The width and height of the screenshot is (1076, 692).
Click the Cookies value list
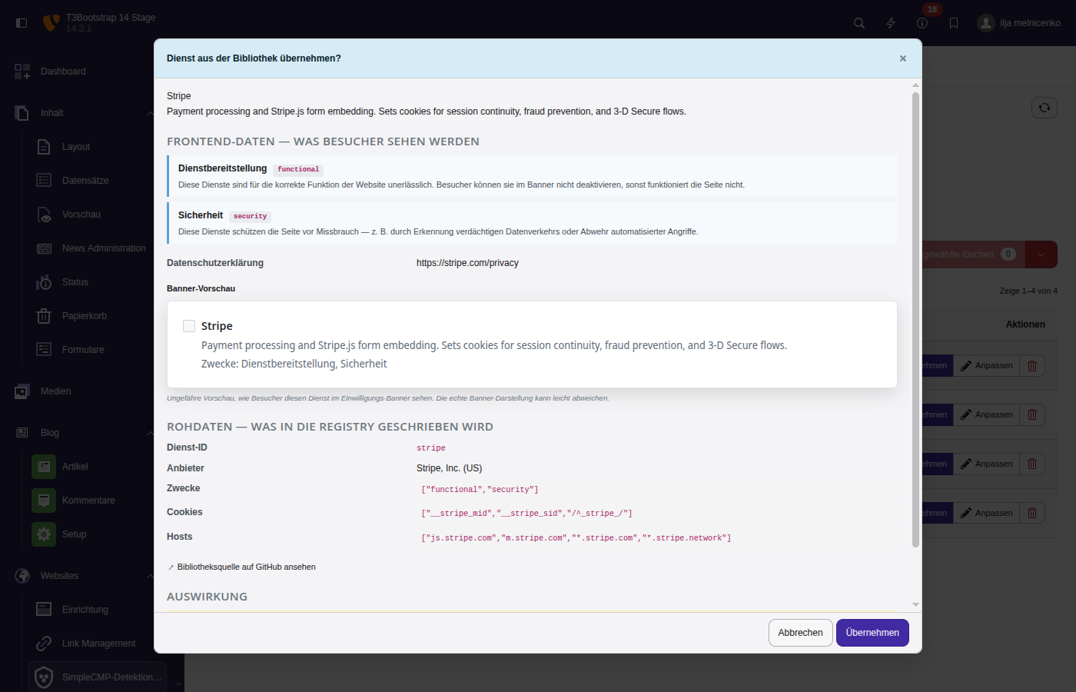click(x=526, y=514)
